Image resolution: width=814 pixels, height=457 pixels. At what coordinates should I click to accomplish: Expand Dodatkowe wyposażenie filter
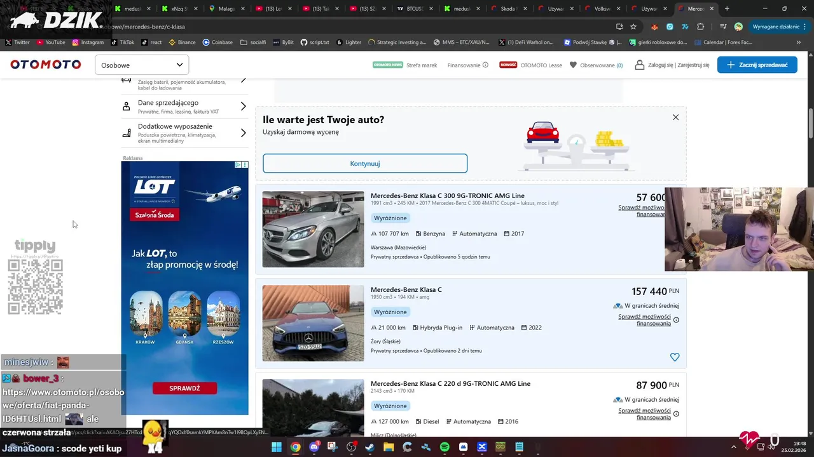pos(184,133)
